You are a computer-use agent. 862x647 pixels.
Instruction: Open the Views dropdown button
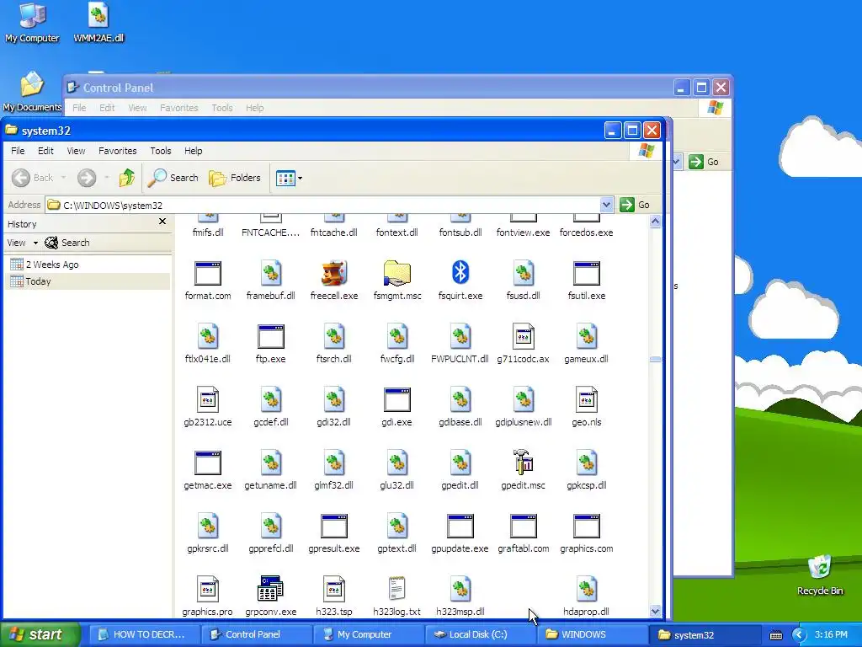[290, 179]
